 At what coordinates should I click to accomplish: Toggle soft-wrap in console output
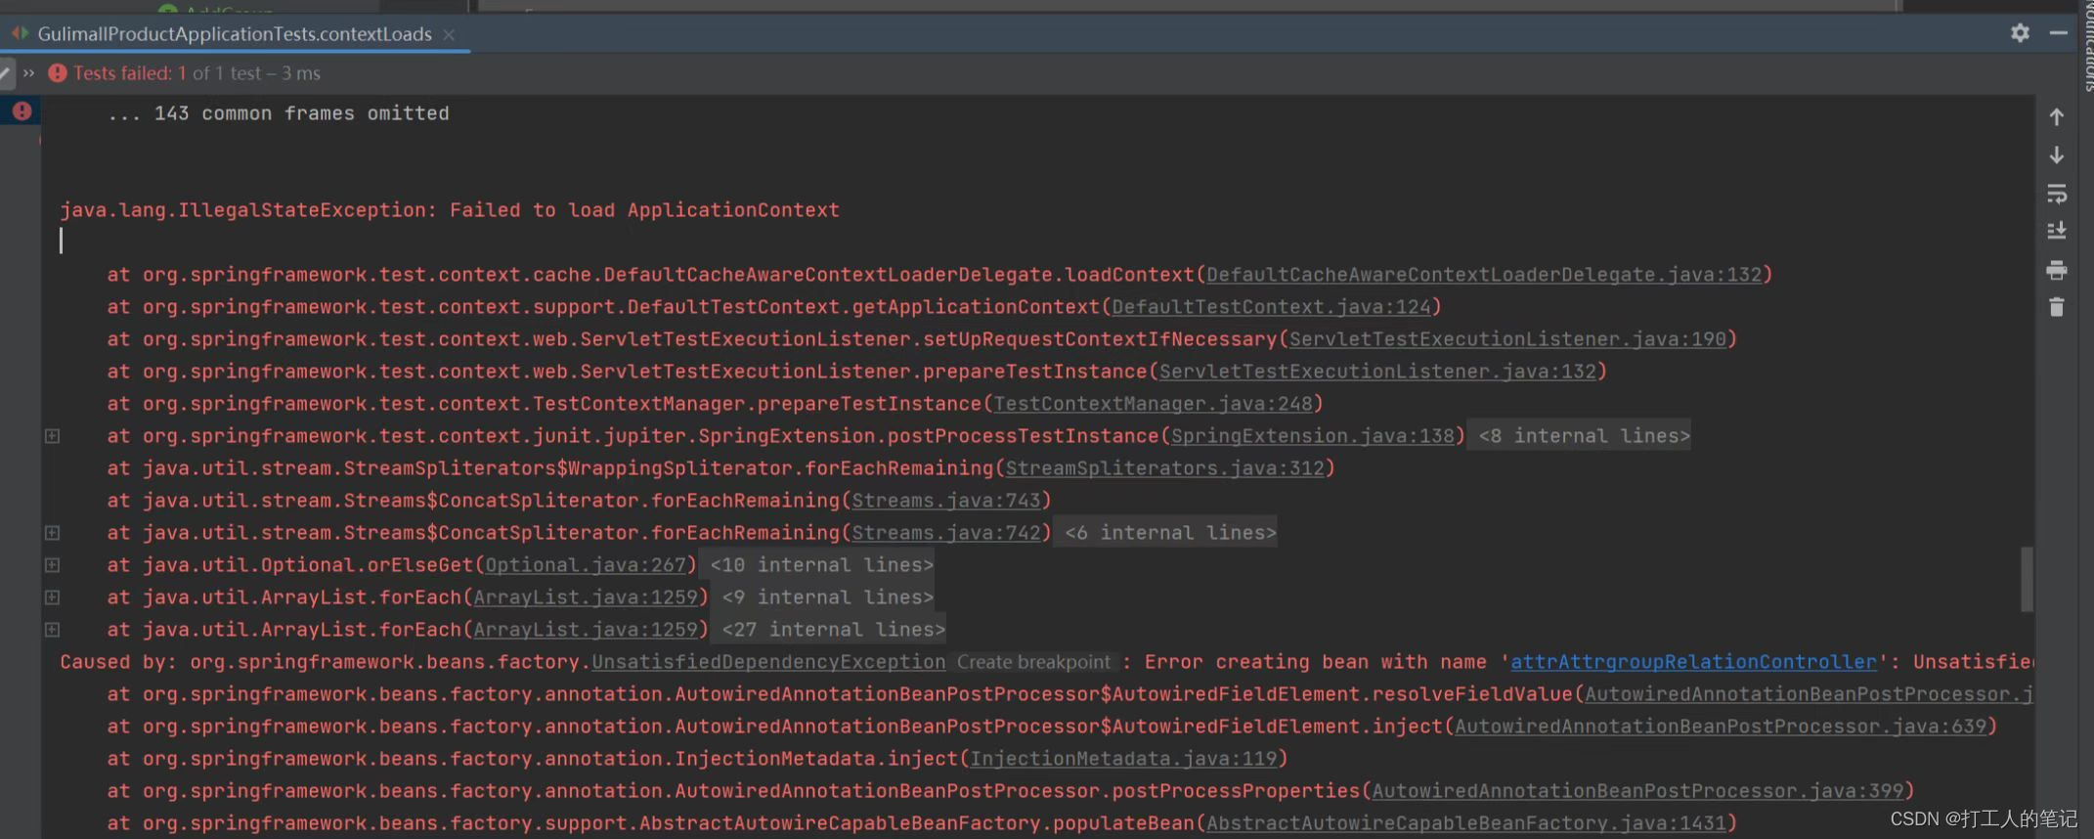(2057, 194)
